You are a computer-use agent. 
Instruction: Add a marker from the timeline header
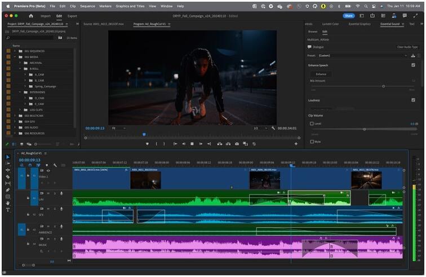(x=47, y=165)
